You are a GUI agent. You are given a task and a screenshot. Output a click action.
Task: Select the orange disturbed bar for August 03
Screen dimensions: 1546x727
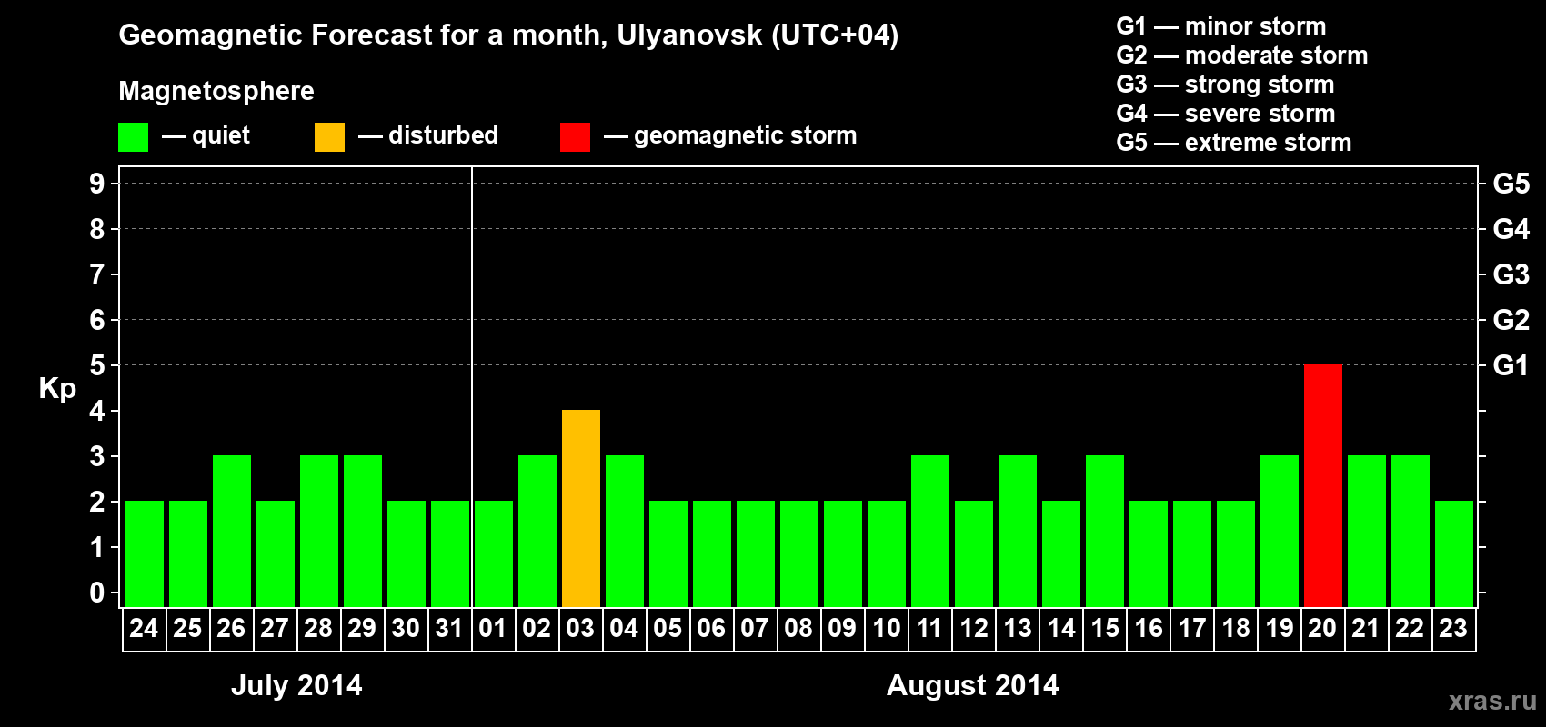click(x=581, y=508)
